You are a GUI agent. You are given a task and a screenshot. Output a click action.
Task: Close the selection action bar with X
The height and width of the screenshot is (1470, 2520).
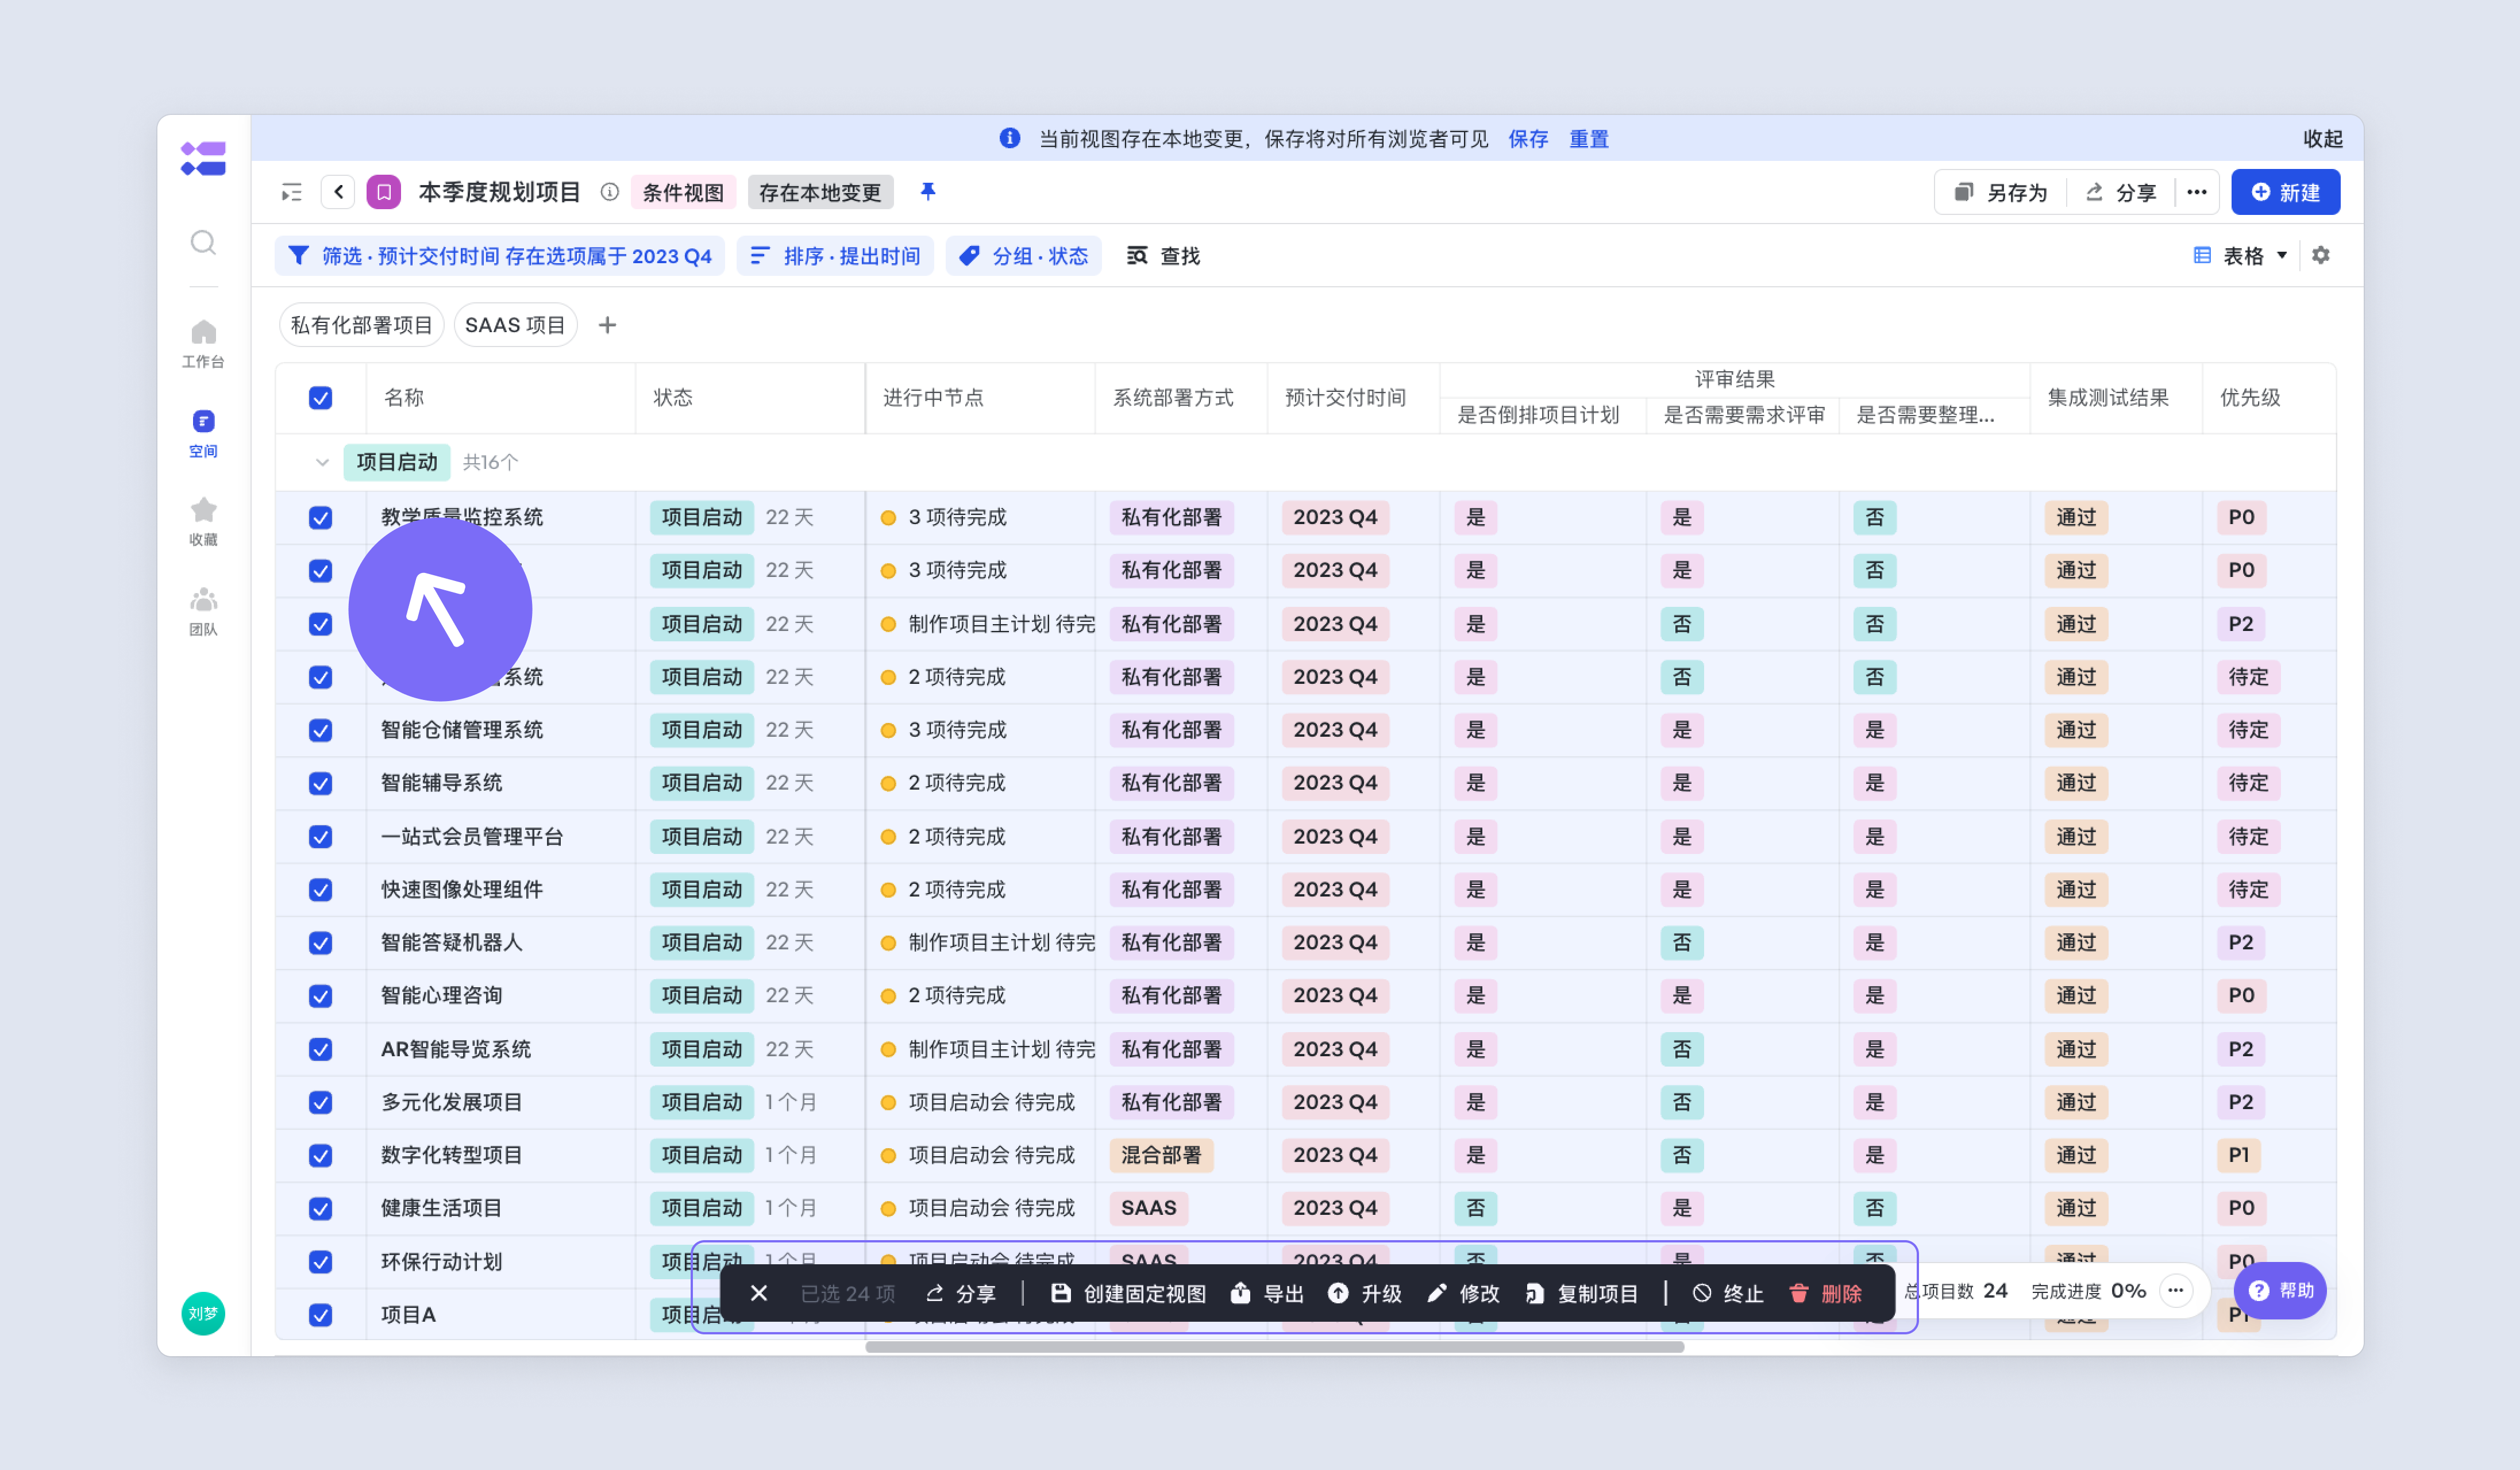759,1293
